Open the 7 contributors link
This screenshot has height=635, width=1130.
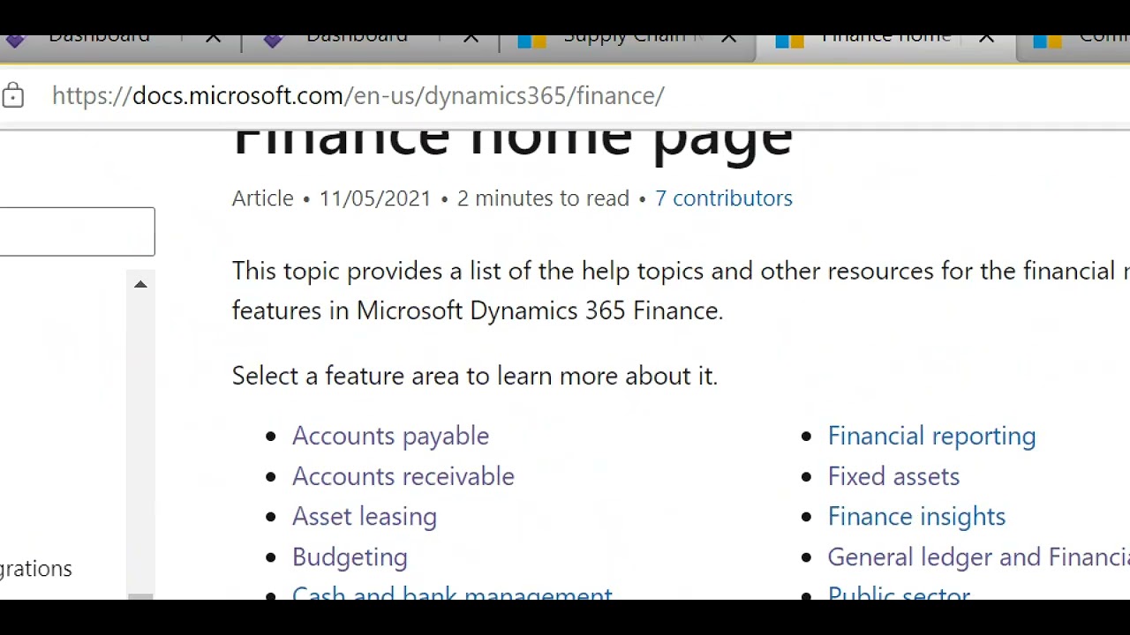(724, 198)
